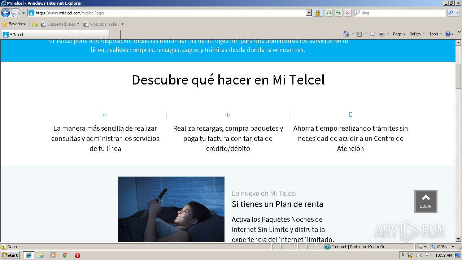This screenshot has height=260, width=462.
Task: Expand the command bar overflow chevron
Action: point(459,32)
